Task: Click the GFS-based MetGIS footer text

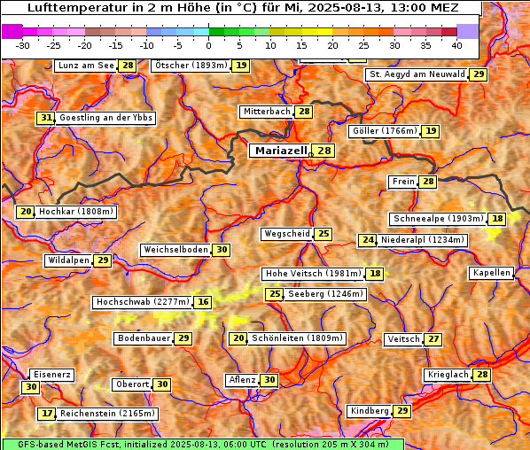Action: (203, 445)
